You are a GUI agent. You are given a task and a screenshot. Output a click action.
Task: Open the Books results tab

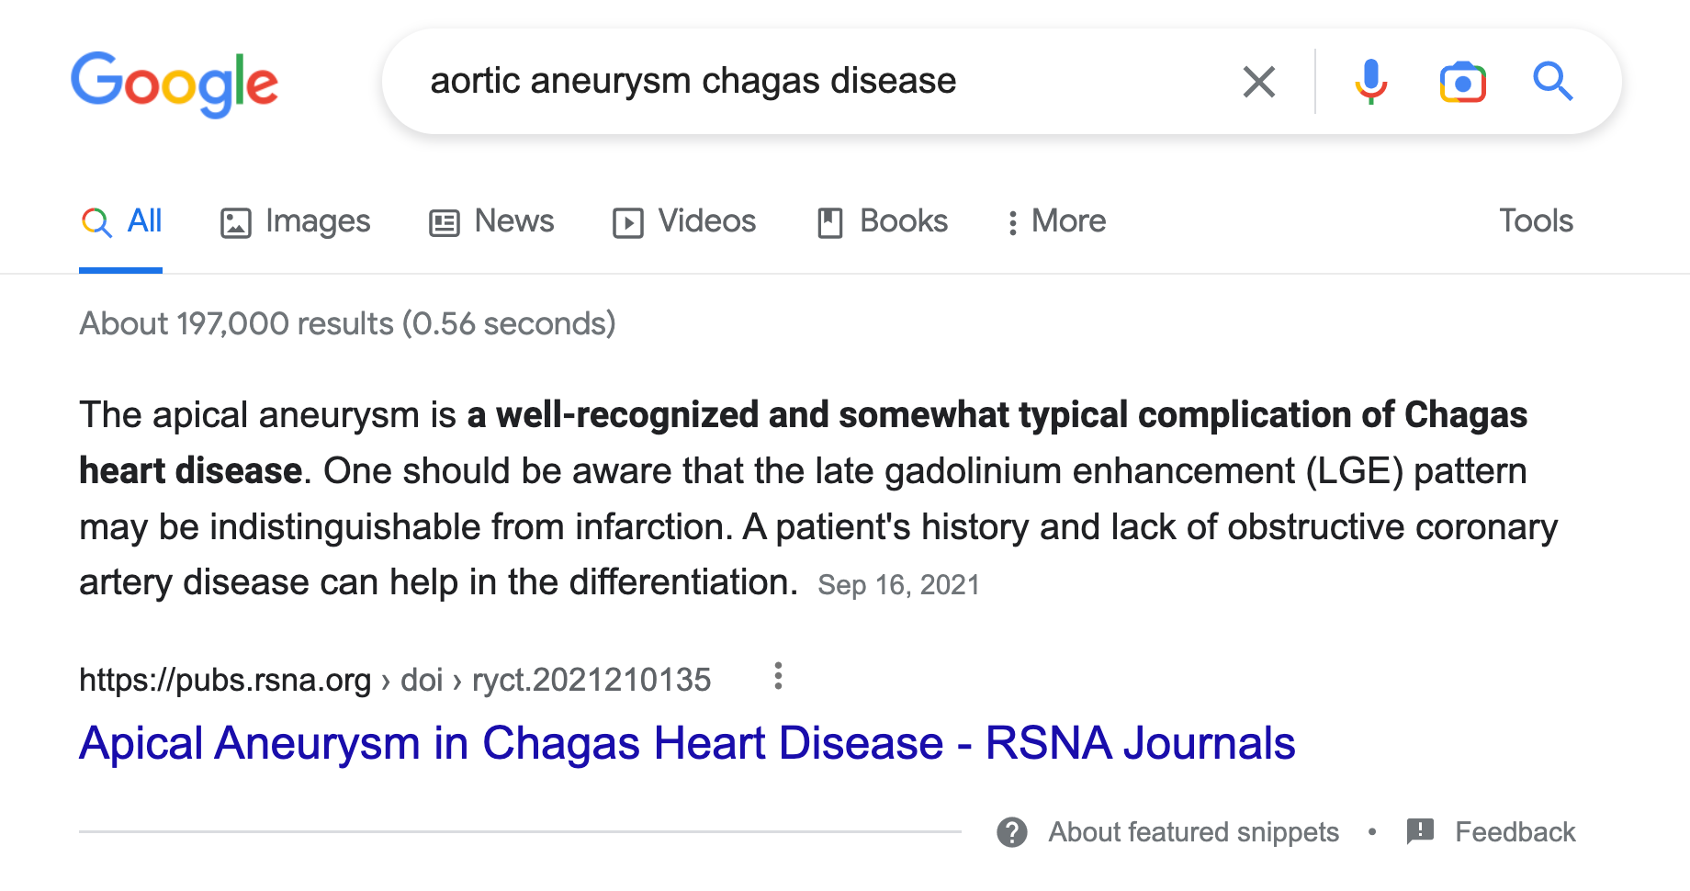coord(884,221)
